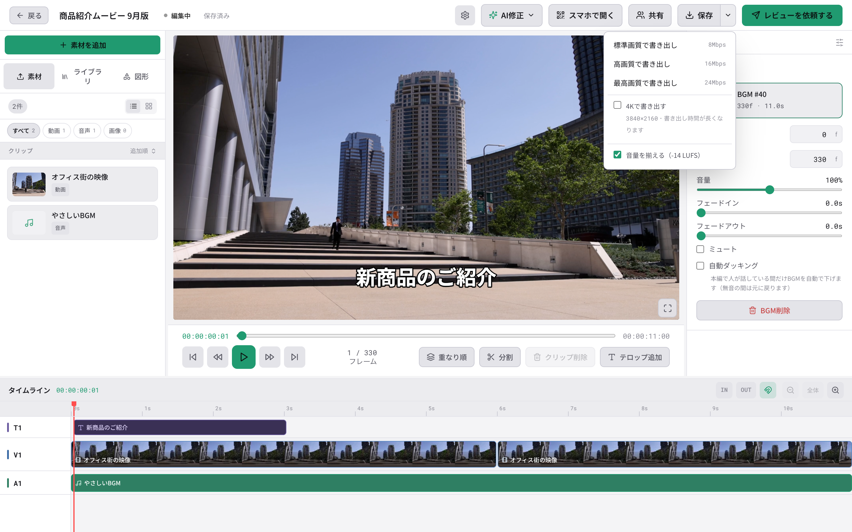Select the オフィス街の映像 clip thumbnail

point(29,184)
